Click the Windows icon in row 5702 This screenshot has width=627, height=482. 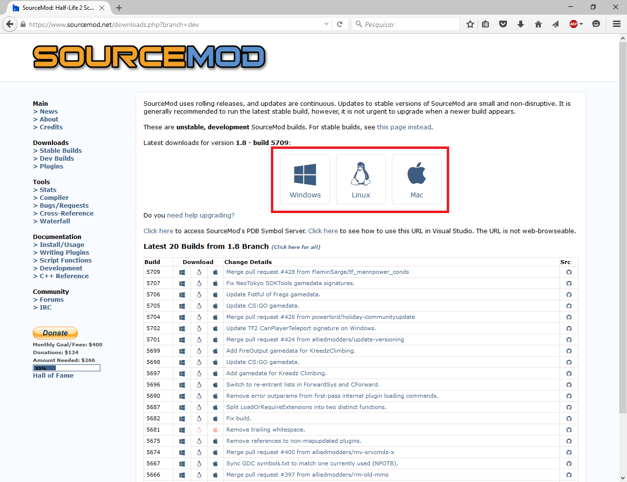pyautogui.click(x=182, y=329)
